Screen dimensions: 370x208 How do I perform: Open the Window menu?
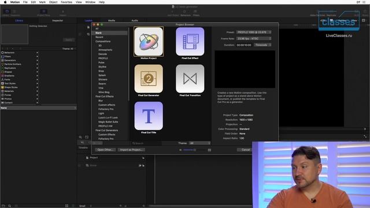pyautogui.click(x=90, y=2)
